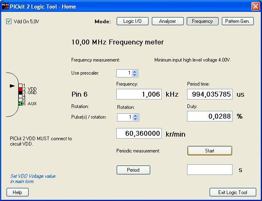262x201 pixels.
Task: Click 'PICkit 2 VDD MUST connect to circuit VDD.' note
Action: [x=41, y=141]
